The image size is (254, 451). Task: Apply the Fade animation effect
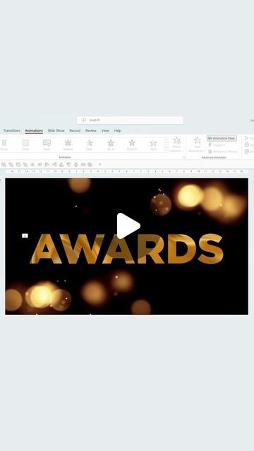90,144
